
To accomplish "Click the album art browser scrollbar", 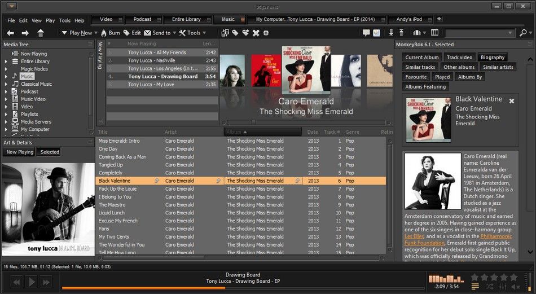I will tap(306, 122).
